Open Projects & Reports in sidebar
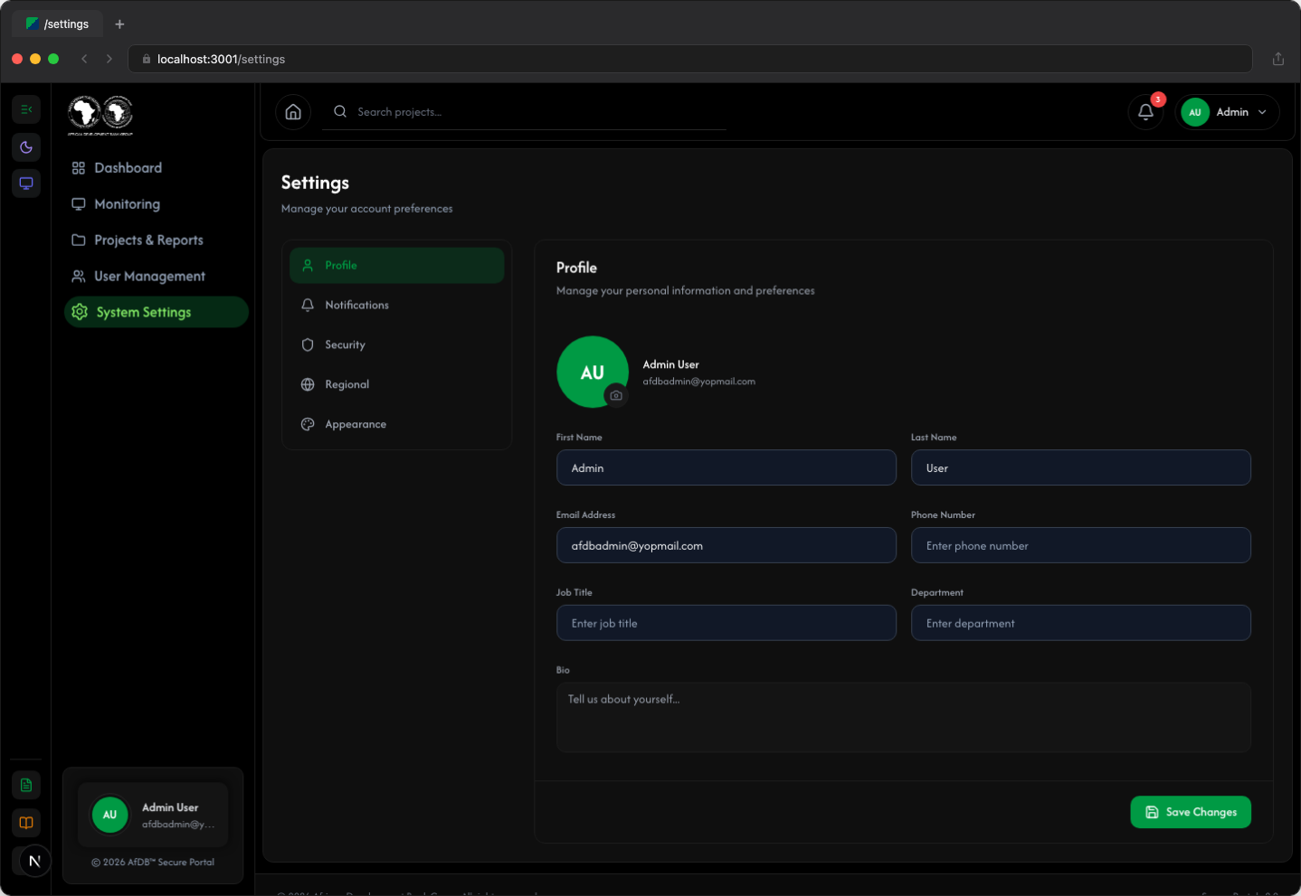 tap(157, 241)
